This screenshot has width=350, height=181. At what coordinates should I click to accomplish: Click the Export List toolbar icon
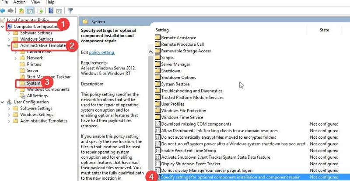pos(40,10)
